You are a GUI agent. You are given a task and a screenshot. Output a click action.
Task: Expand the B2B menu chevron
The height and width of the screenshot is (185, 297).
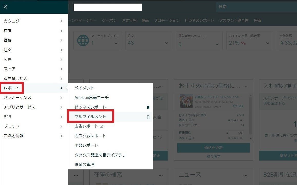tap(61, 117)
